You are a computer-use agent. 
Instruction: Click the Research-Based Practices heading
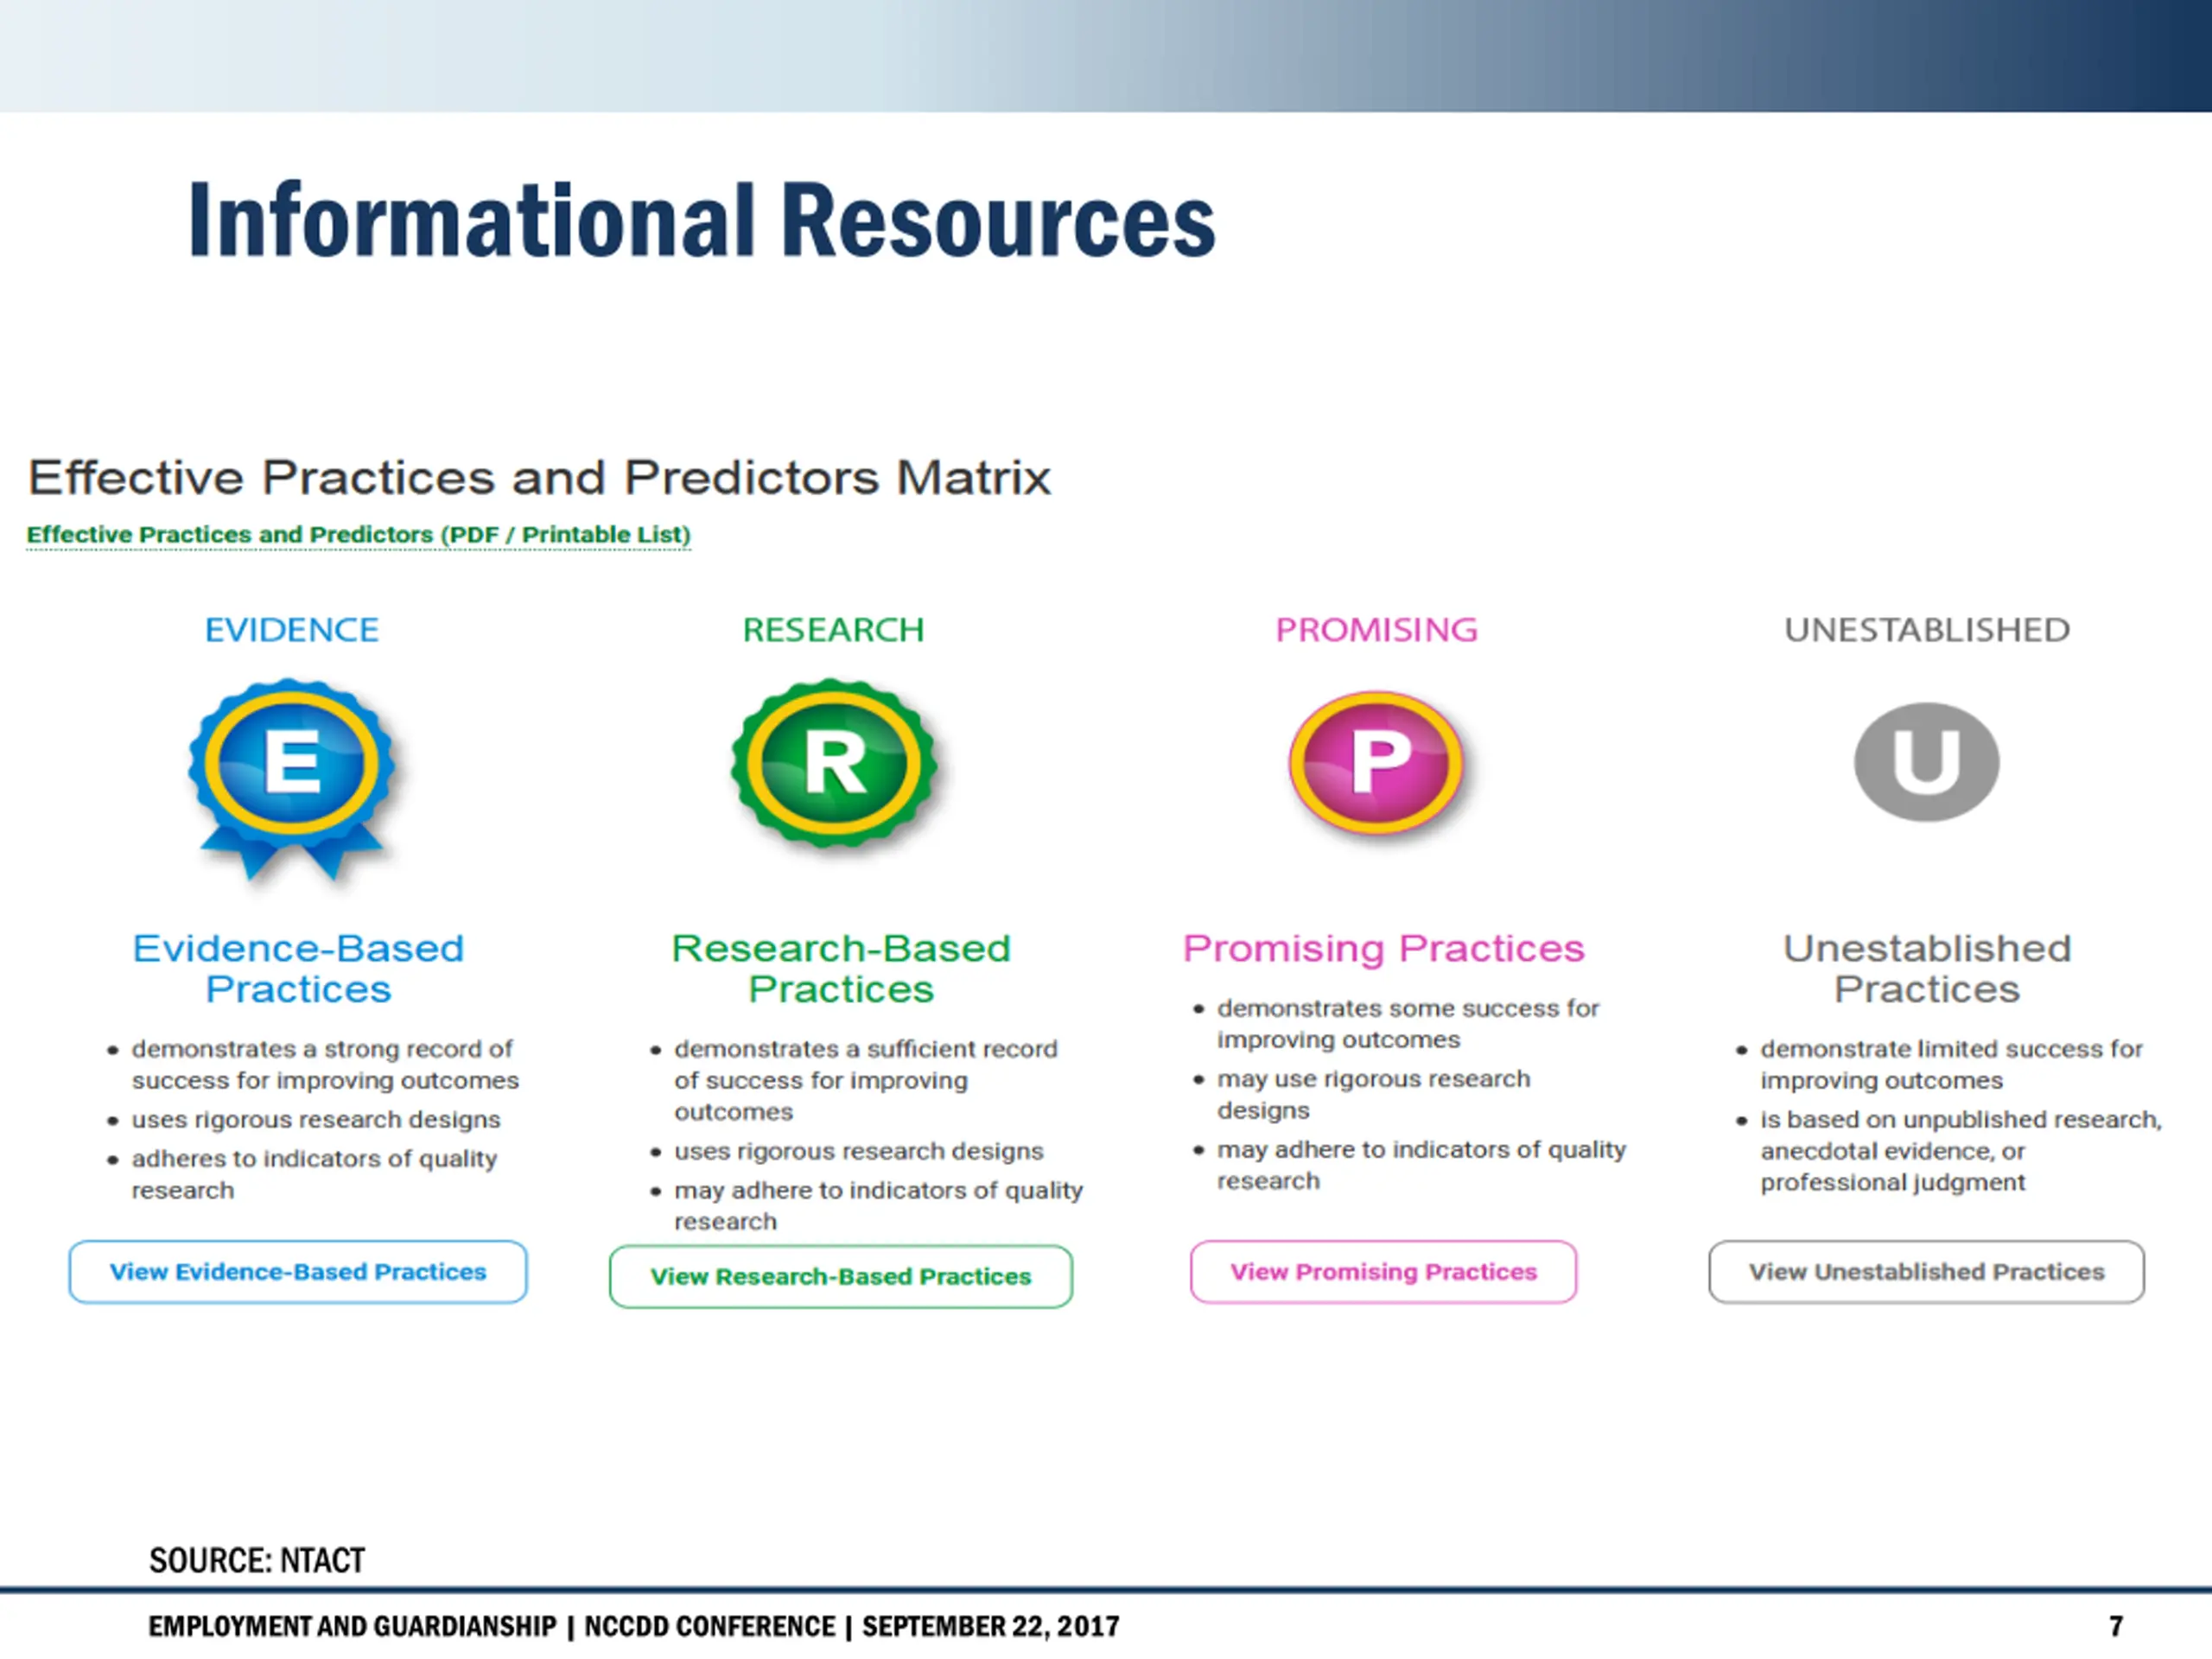pos(841,968)
